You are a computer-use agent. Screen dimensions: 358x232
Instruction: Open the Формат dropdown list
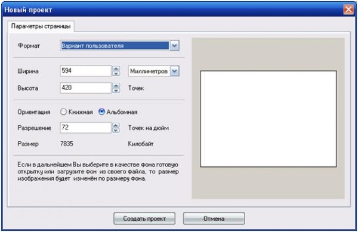(x=120, y=45)
